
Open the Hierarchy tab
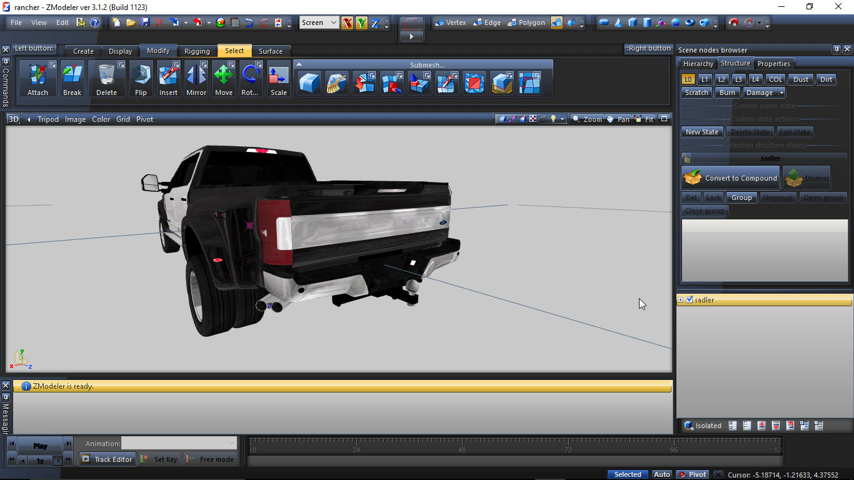(x=698, y=64)
